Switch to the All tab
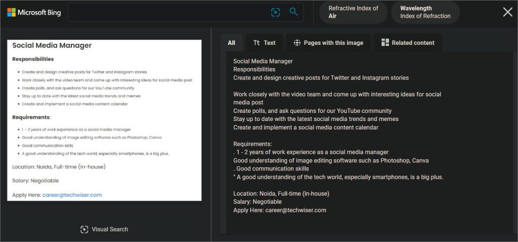 [232, 43]
